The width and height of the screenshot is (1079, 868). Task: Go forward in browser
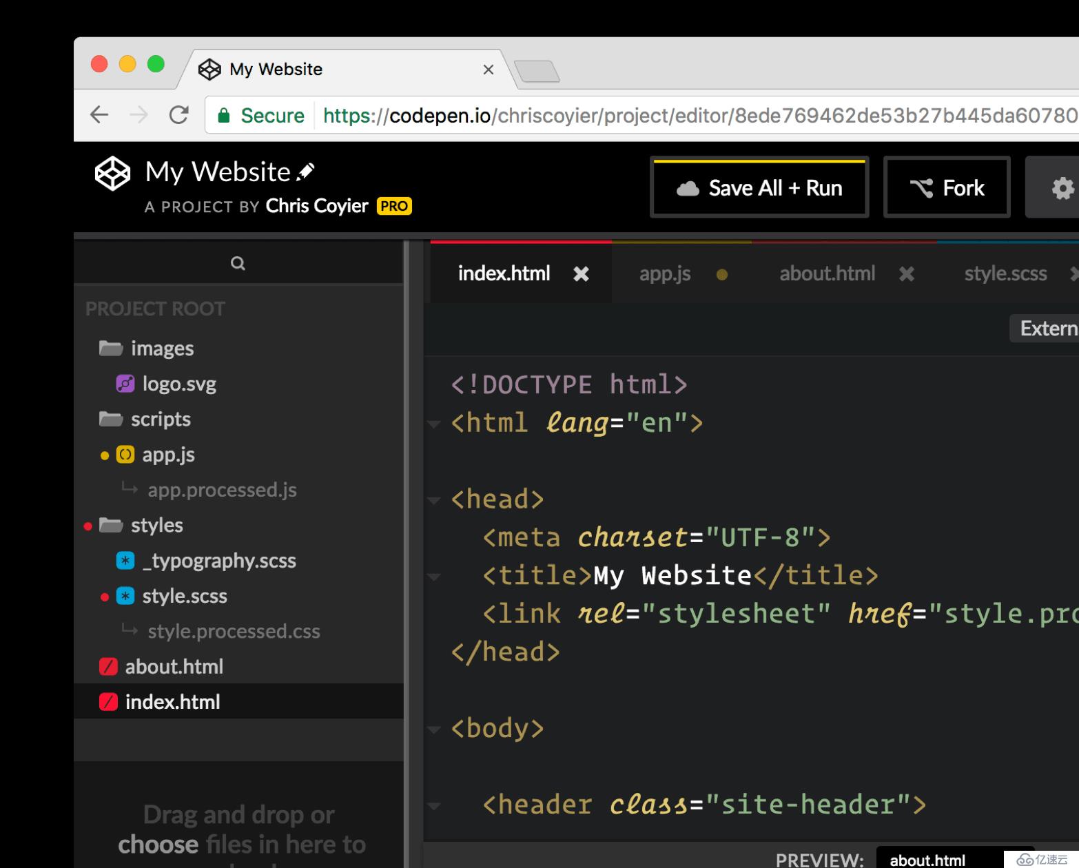click(139, 115)
